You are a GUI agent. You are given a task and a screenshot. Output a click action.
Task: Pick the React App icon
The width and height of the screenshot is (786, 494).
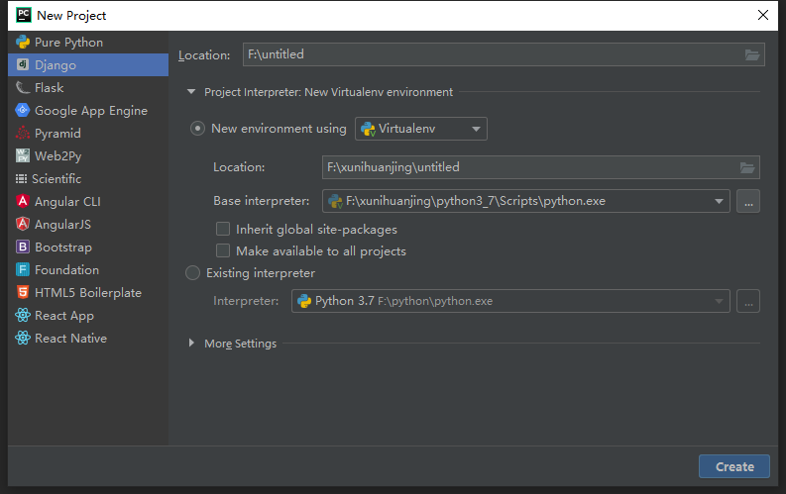pyautogui.click(x=23, y=315)
